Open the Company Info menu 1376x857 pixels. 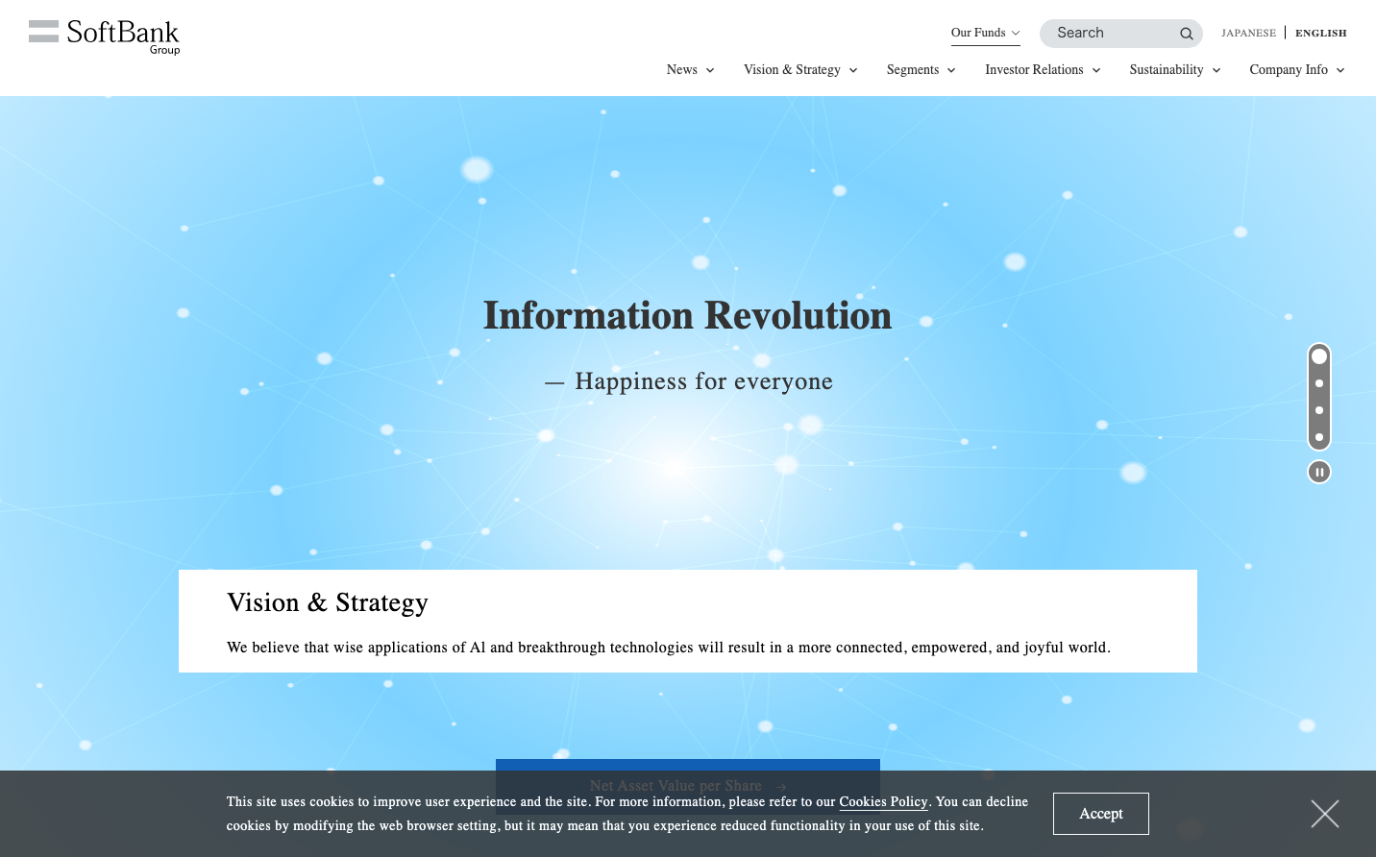[1296, 70]
